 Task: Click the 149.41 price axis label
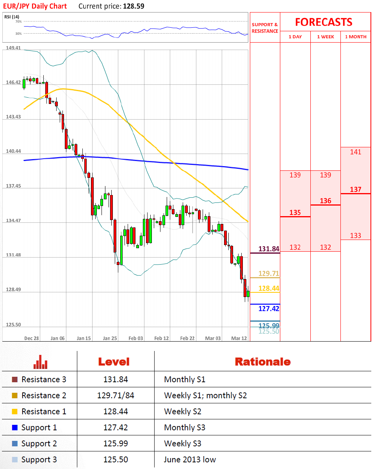point(13,48)
